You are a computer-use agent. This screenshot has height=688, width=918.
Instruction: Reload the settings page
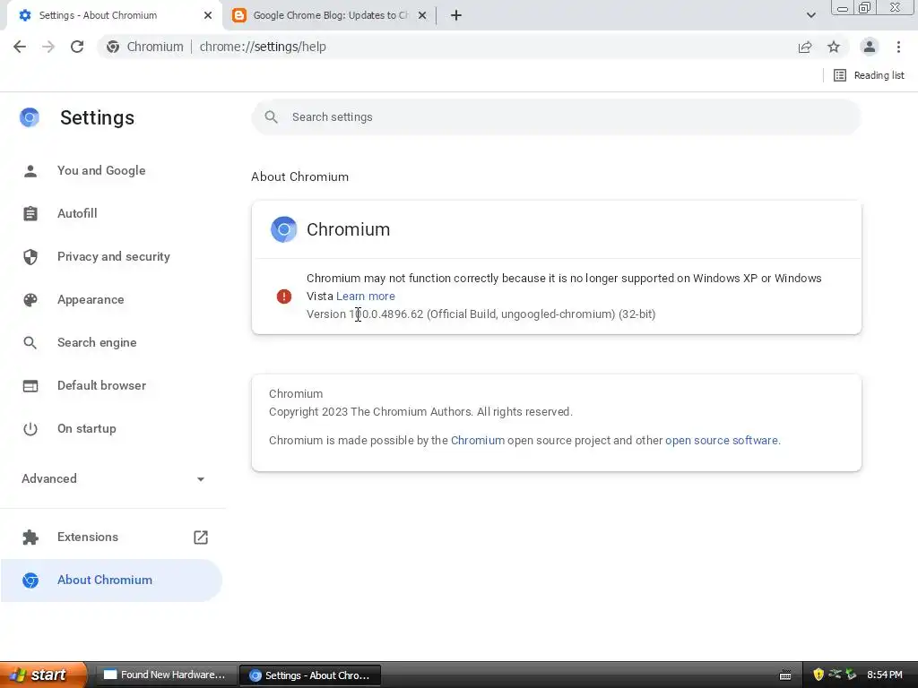(x=77, y=47)
